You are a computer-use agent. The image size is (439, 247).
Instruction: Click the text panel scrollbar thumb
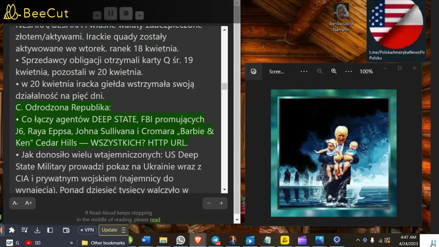(225, 86)
